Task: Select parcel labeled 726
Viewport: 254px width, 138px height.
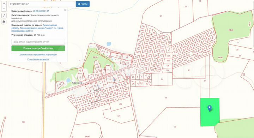Action: [x=168, y=61]
